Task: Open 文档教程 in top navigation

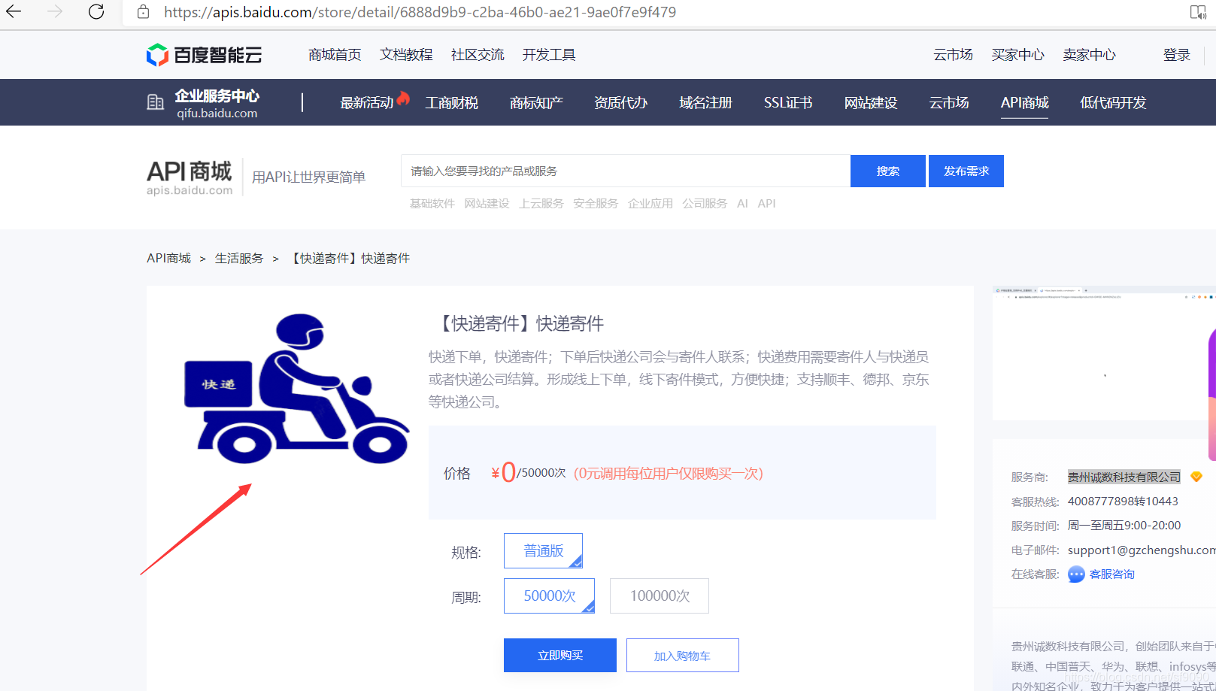Action: [406, 55]
